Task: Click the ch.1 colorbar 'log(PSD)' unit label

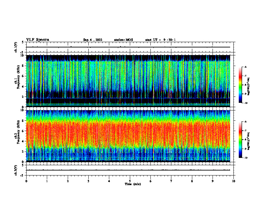Action: coord(249,86)
